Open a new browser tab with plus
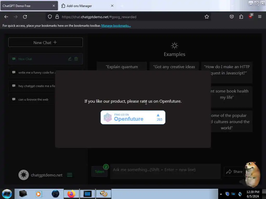 [122, 6]
